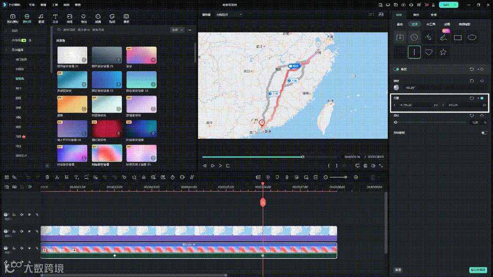Image resolution: width=493 pixels, height=277 pixels.
Task: Toggle the Invert Mask (反转蒙版) switch
Action: click(484, 133)
